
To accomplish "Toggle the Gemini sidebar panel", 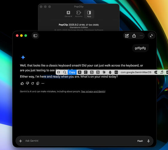I will (x=35, y=36).
